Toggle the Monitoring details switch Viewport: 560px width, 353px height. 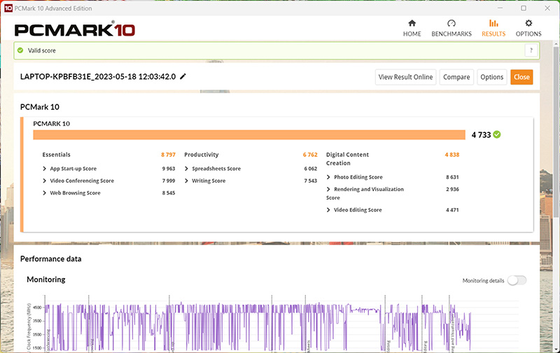click(517, 280)
